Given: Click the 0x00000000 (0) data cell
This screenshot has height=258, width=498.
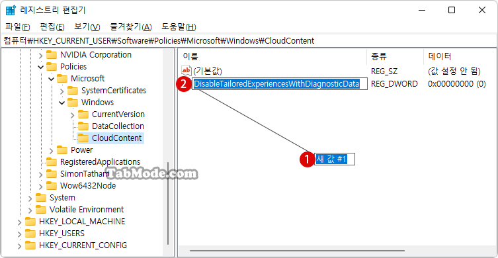Looking at the screenshot, I should tap(457, 84).
